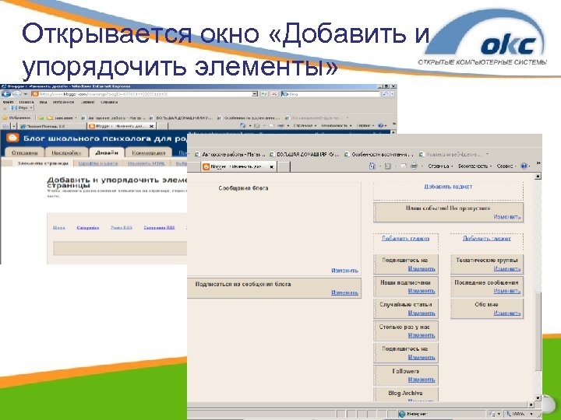Open the Избранное star favorites button

click(x=16, y=117)
